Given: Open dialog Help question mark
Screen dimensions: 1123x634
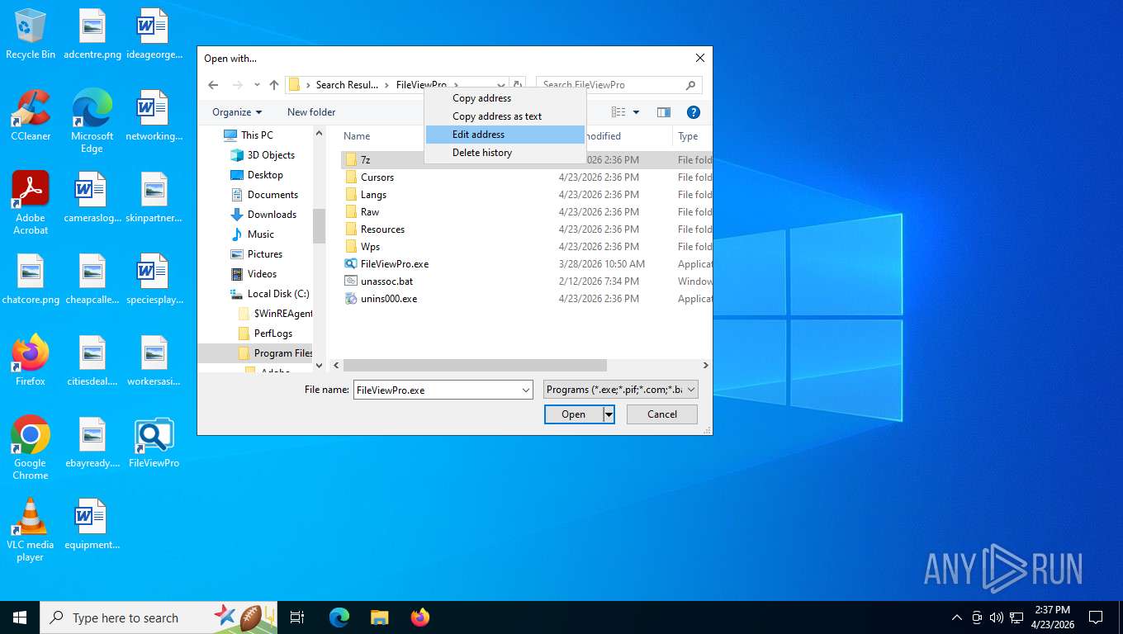Looking at the screenshot, I should [694, 112].
